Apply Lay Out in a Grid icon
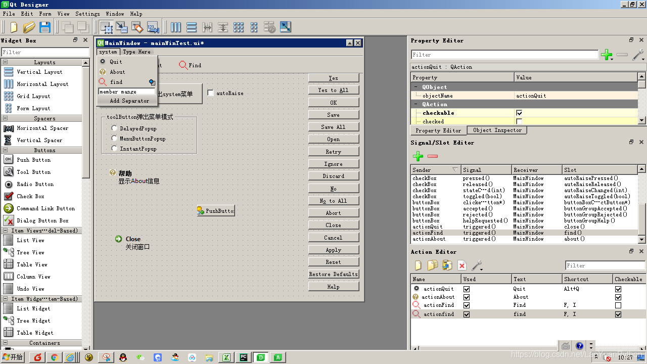The height and width of the screenshot is (364, 647). pos(239,27)
